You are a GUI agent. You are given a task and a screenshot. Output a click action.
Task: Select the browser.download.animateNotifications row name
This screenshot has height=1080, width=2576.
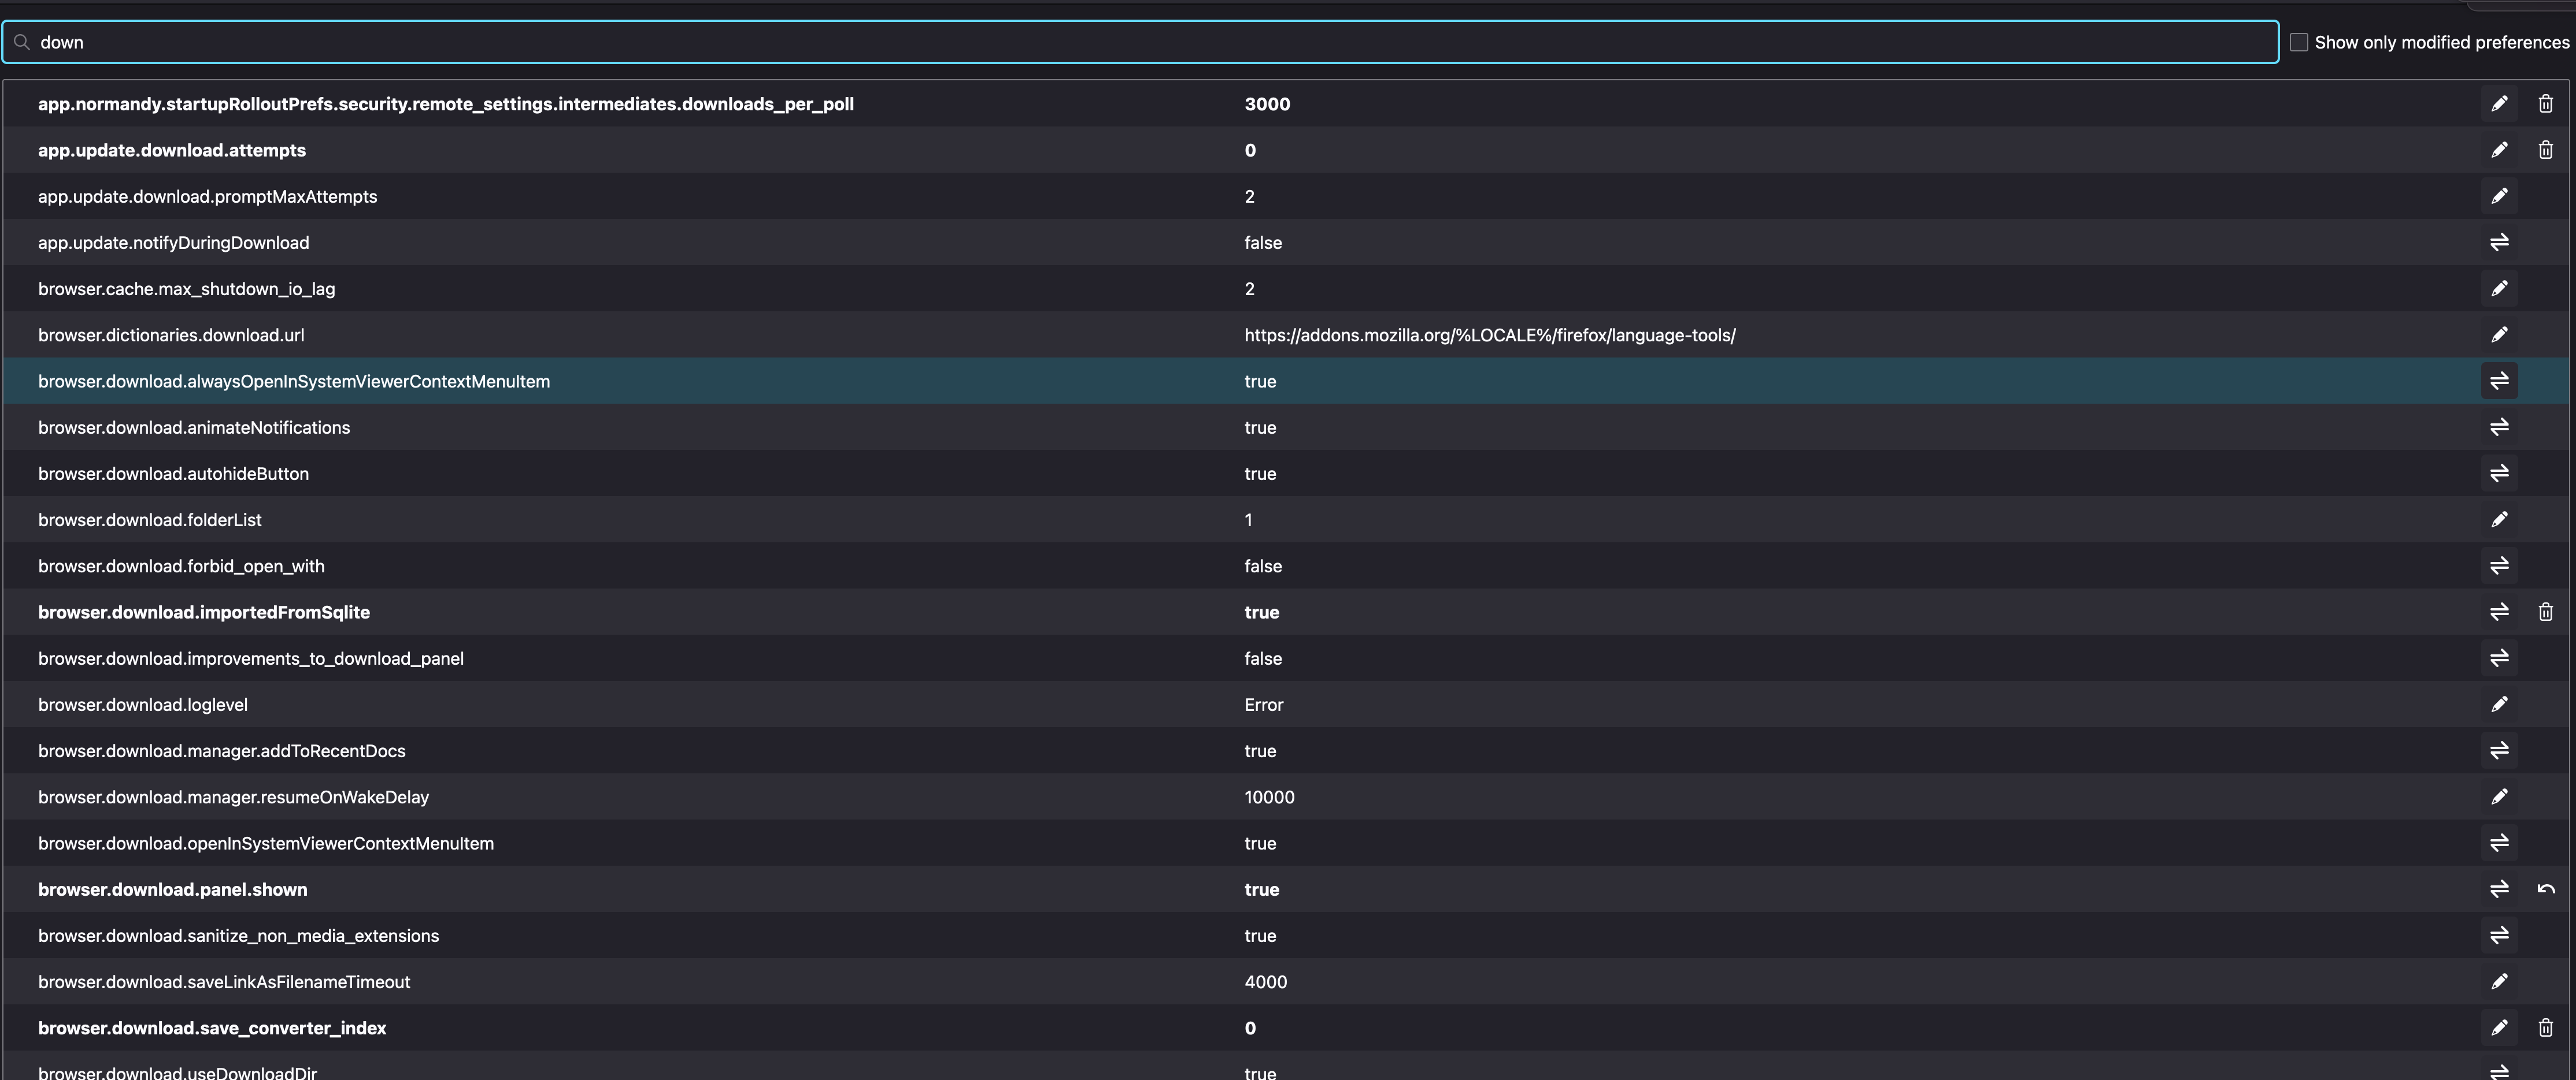tap(194, 427)
